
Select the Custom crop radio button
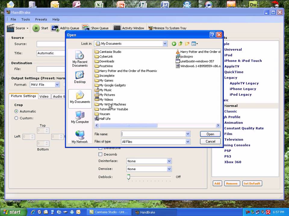[16, 118]
